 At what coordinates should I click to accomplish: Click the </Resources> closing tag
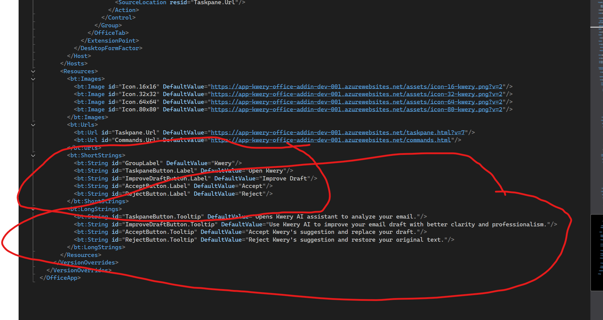pyautogui.click(x=81, y=255)
